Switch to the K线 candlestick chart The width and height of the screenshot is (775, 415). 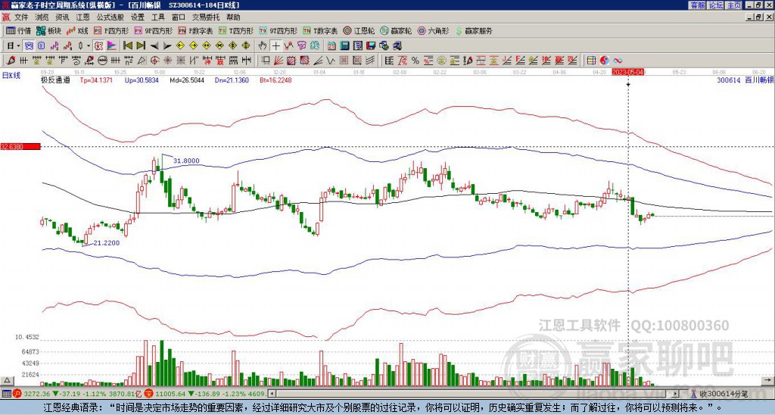76,30
